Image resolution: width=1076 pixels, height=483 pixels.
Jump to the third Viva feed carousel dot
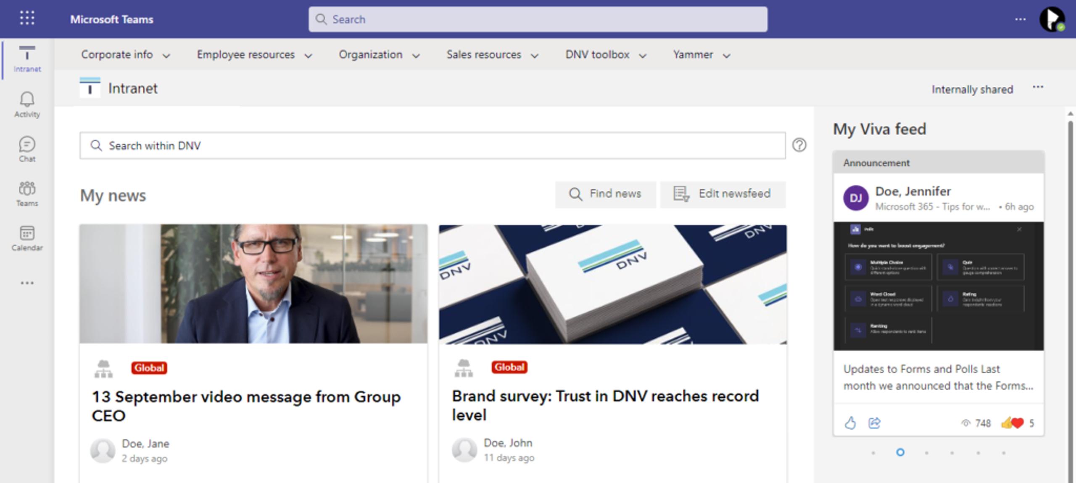click(x=926, y=453)
